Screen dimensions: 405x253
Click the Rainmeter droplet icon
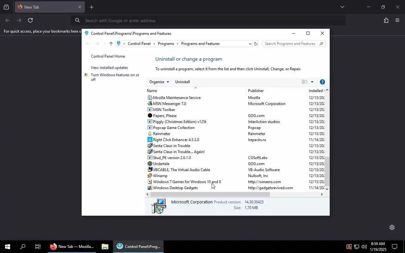[x=150, y=133]
